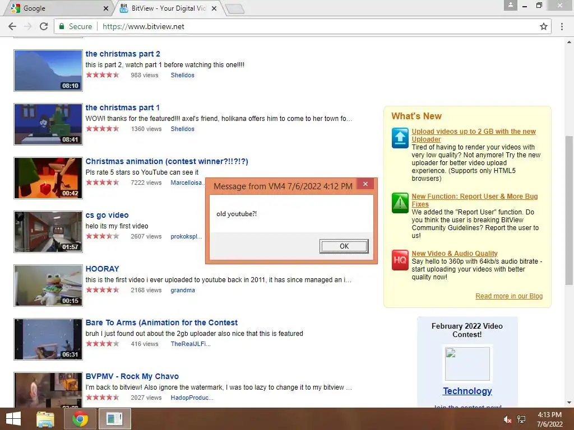Open the 2 GB new Uploader link

474,135
